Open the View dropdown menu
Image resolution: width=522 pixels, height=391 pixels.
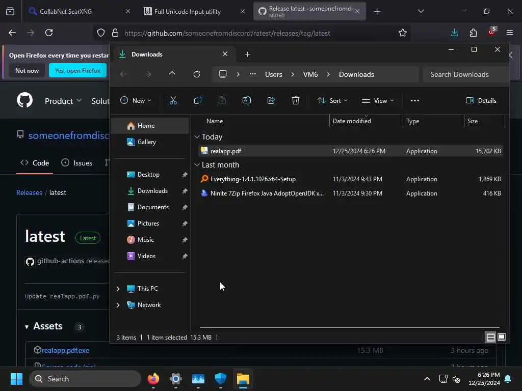[x=378, y=100]
